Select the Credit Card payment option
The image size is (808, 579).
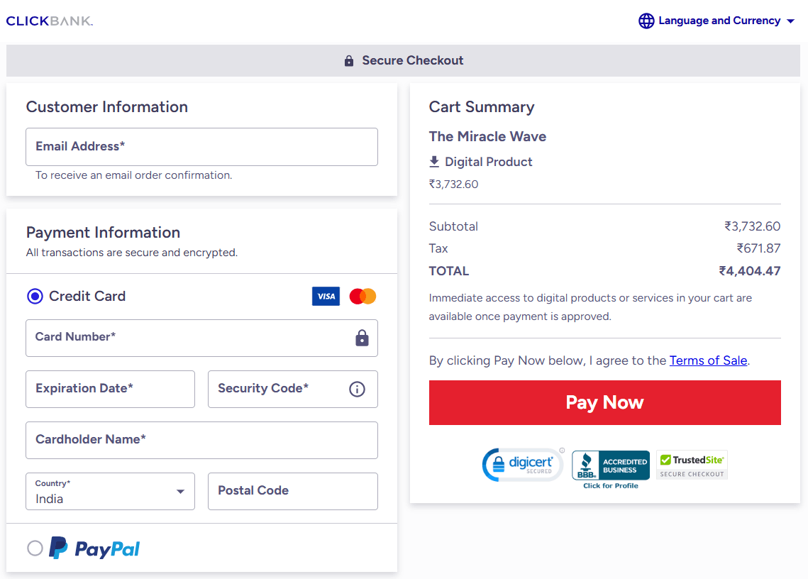[x=35, y=297]
